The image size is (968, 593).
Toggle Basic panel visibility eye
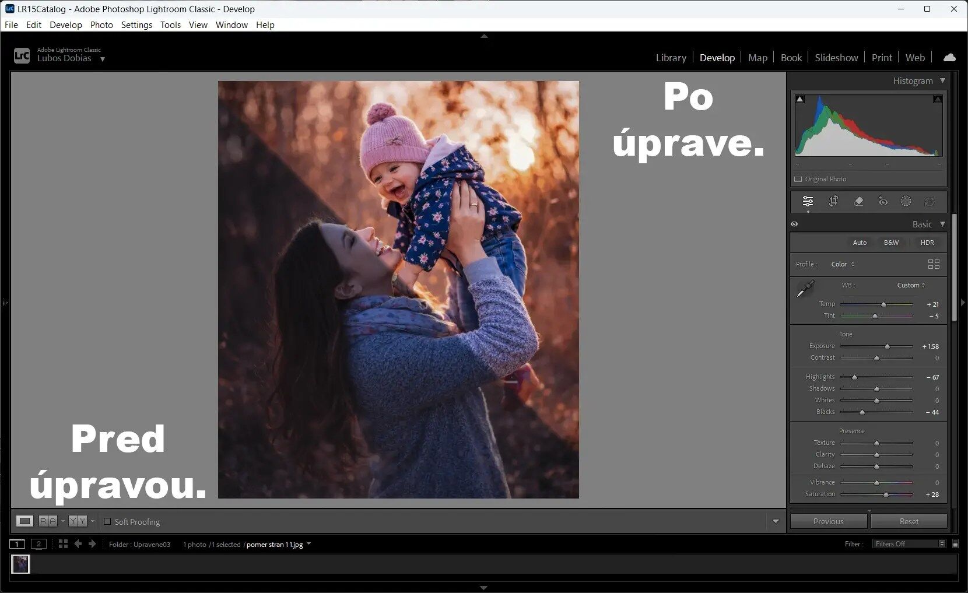point(794,224)
